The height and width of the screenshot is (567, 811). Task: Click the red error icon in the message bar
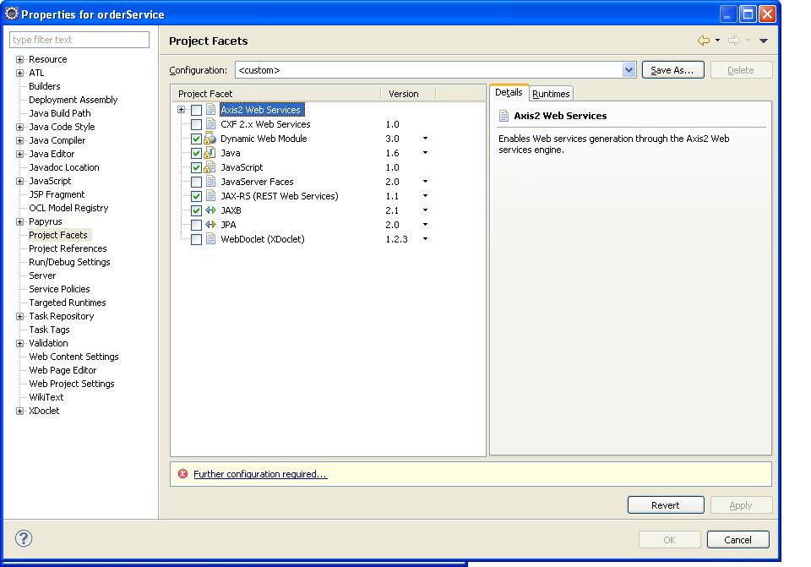coord(182,474)
